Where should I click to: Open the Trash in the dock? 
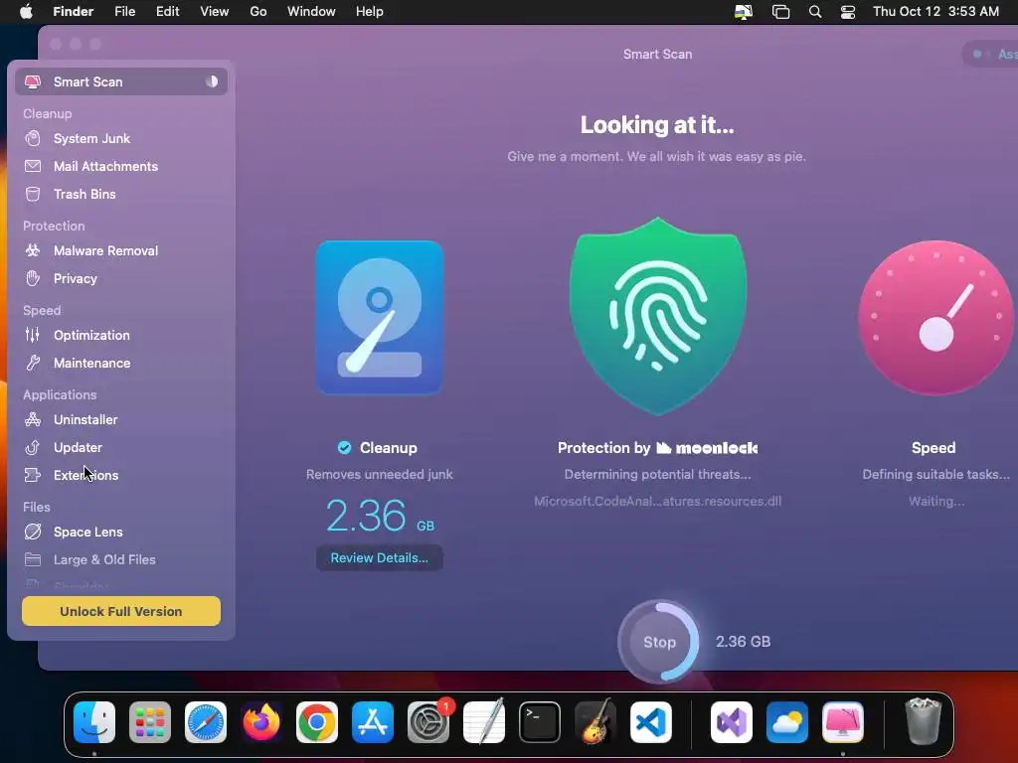coord(924,721)
